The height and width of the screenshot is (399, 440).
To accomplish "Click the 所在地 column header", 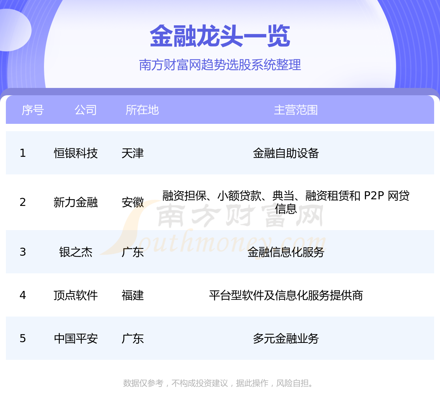I will [142, 110].
